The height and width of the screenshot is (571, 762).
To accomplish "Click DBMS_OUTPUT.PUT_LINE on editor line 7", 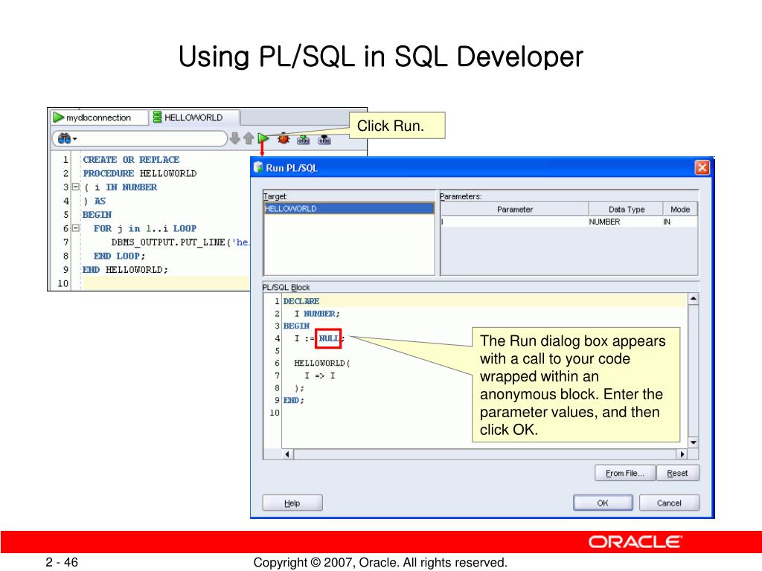I will click(x=168, y=242).
